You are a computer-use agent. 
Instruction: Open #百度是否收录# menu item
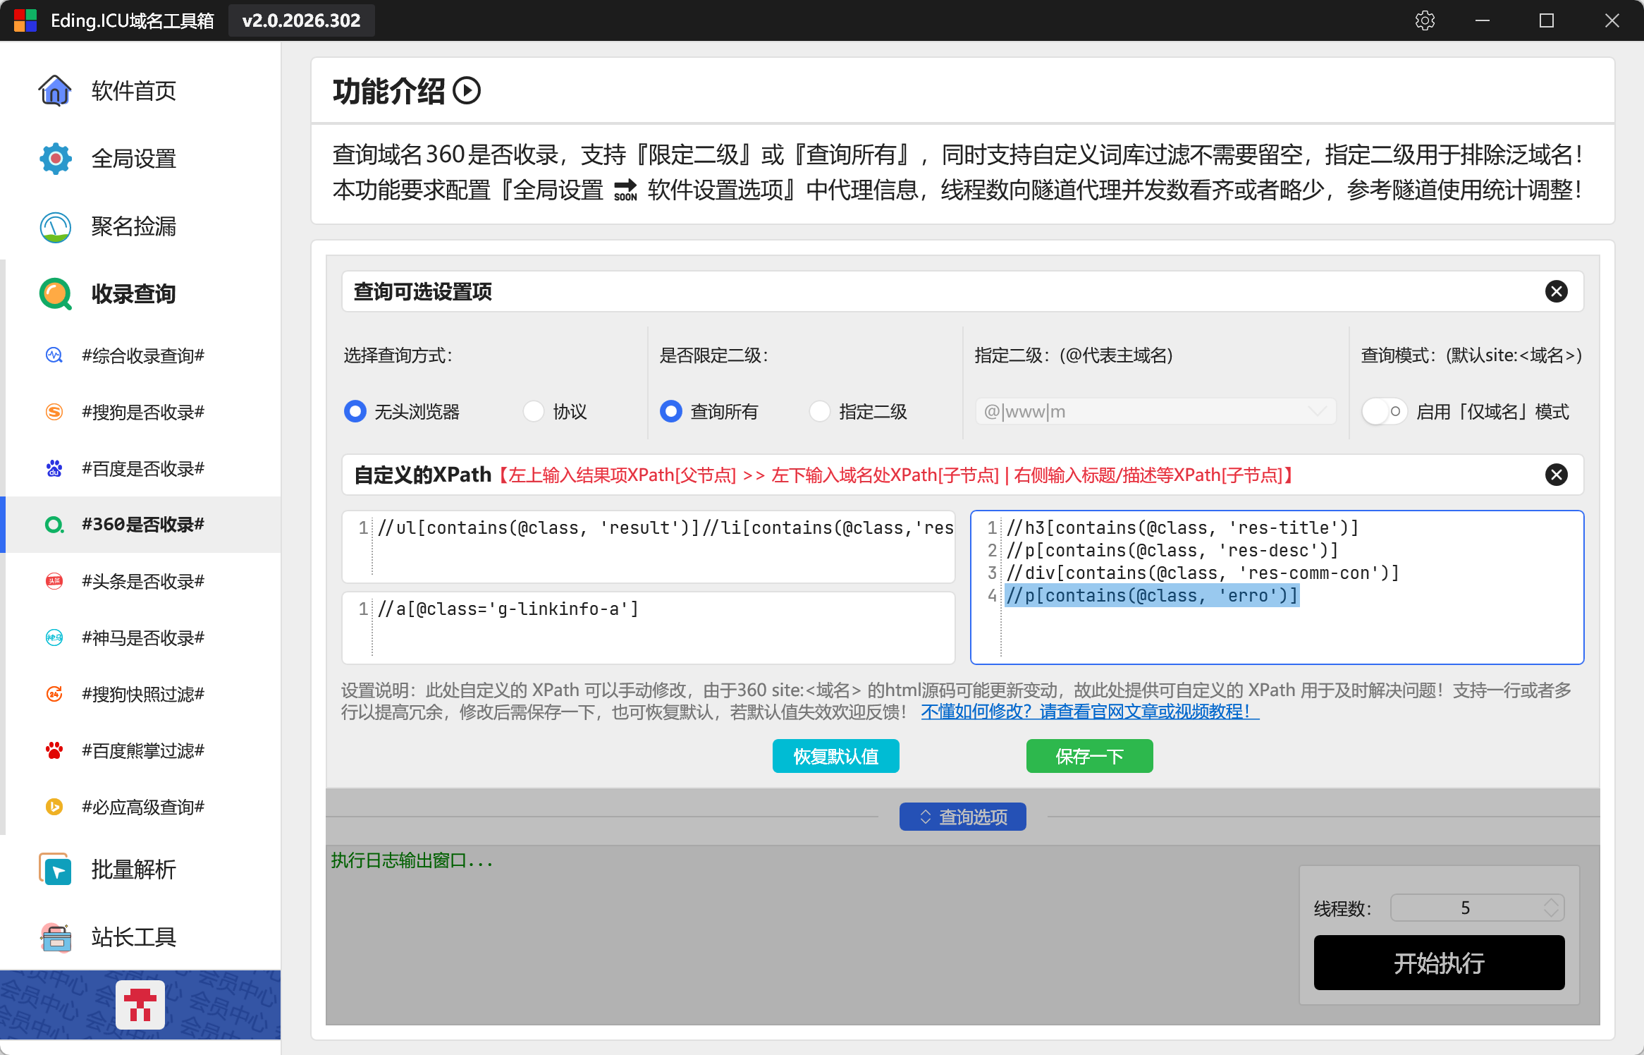(x=143, y=468)
